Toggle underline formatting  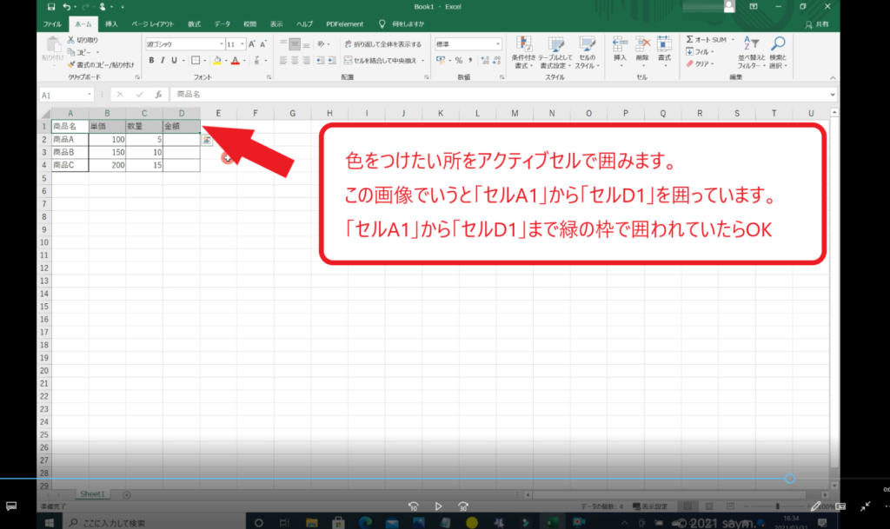(175, 61)
